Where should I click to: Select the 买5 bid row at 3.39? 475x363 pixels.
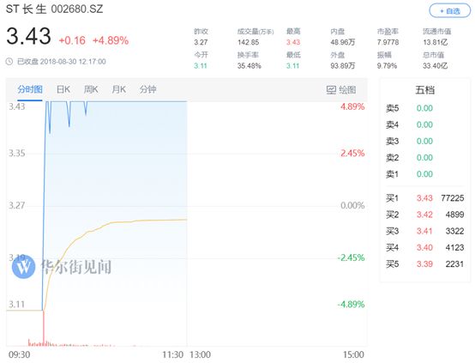click(x=424, y=264)
